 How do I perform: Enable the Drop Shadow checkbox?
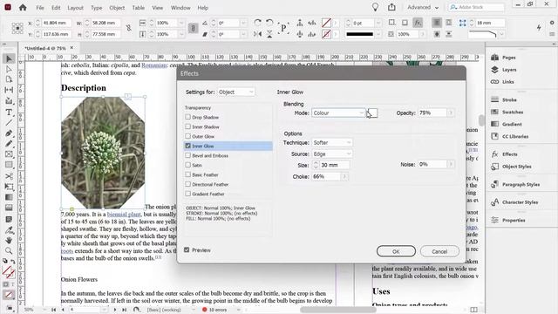tap(188, 117)
